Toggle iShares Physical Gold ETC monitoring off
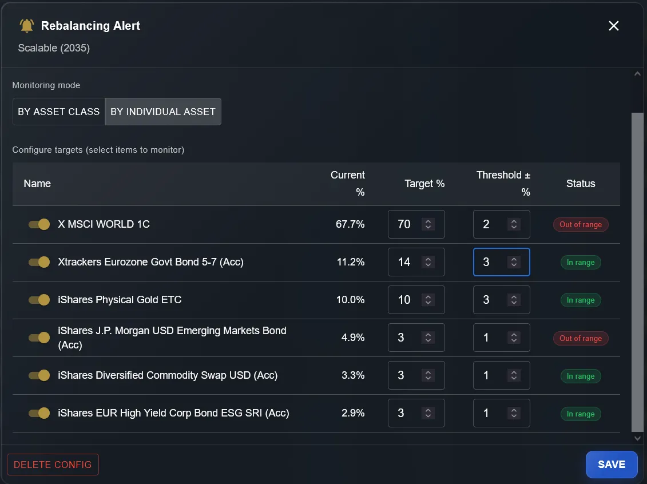 pos(38,300)
